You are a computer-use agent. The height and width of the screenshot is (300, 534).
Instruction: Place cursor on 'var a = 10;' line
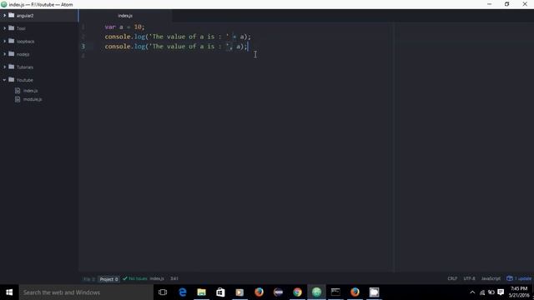click(124, 27)
